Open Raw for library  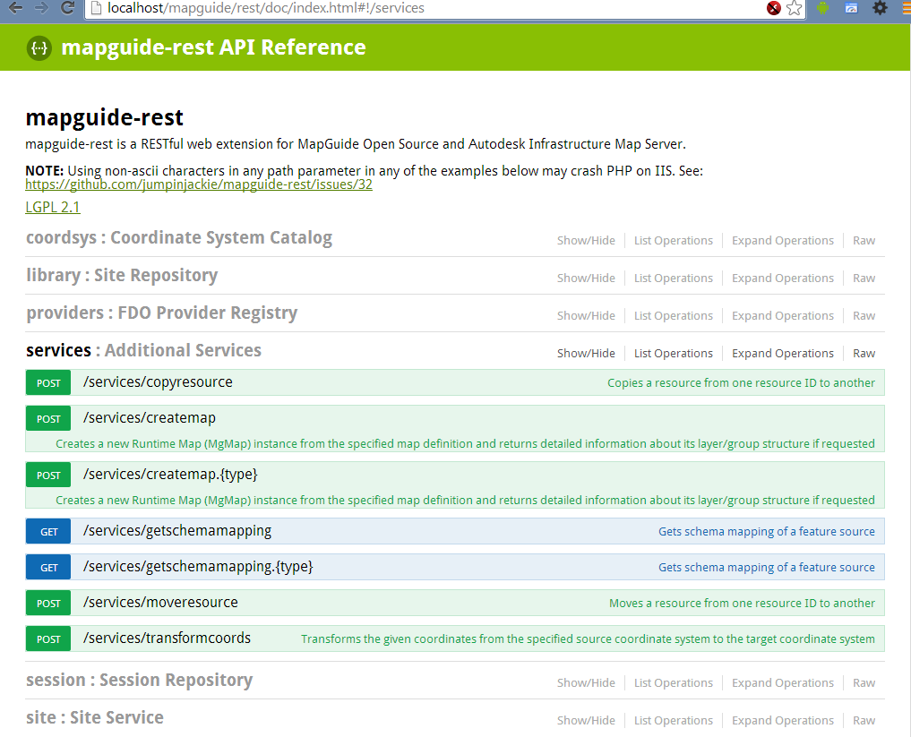(864, 279)
